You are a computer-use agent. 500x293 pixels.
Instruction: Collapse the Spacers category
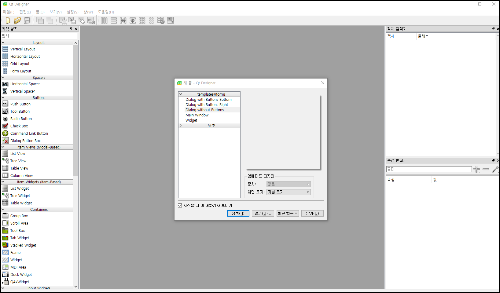(3, 77)
